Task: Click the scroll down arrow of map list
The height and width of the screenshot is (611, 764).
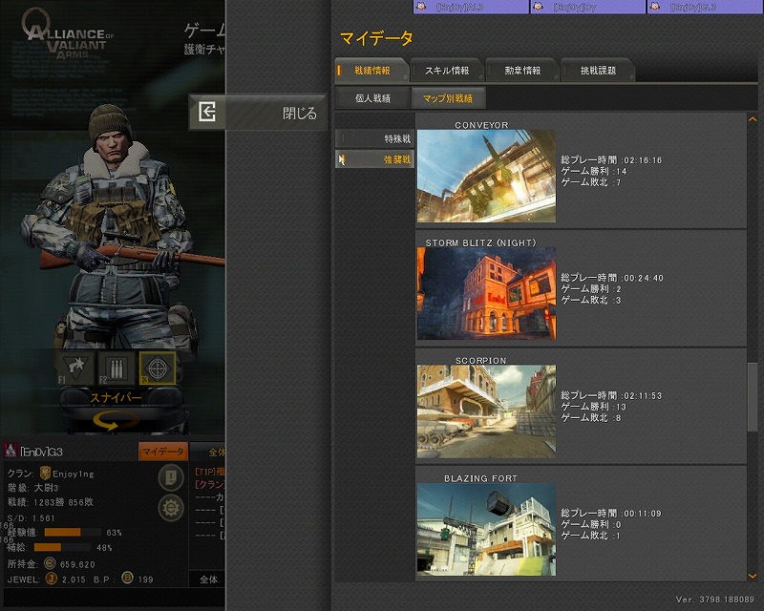Action: [x=753, y=575]
